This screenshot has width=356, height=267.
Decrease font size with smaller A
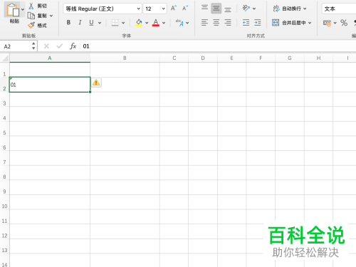[185, 9]
